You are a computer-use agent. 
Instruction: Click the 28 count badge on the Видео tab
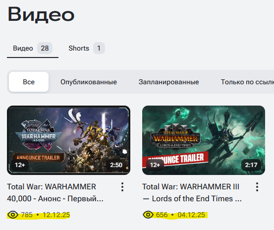coord(45,48)
